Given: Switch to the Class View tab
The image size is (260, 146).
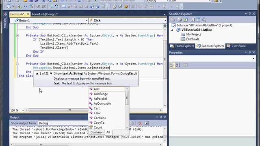Looking at the screenshot, I should click(x=236, y=46).
